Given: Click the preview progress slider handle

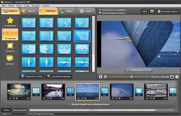Looking at the screenshot, I should coord(131,77).
